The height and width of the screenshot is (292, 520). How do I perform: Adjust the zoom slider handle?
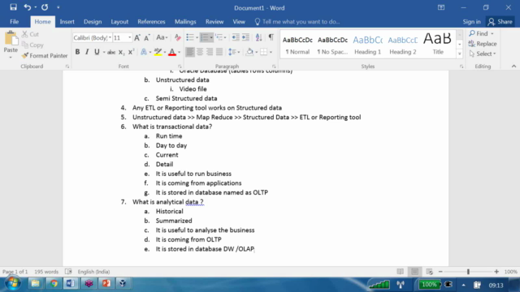[468, 272]
